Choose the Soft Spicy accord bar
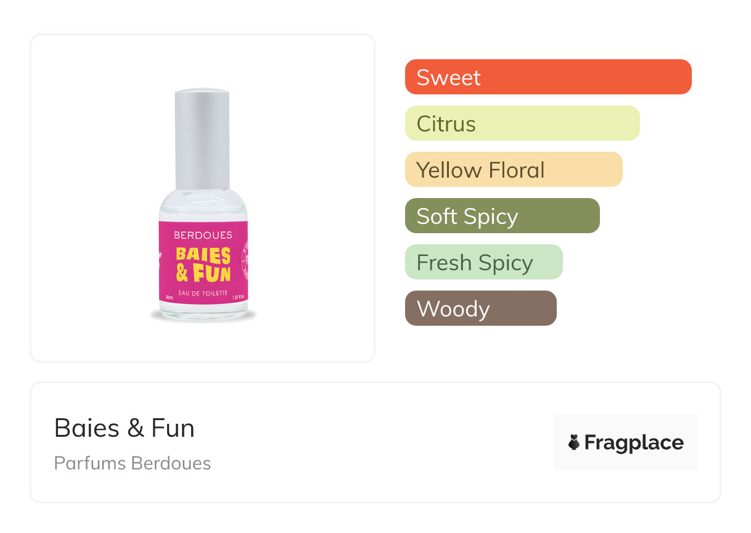 tap(502, 216)
